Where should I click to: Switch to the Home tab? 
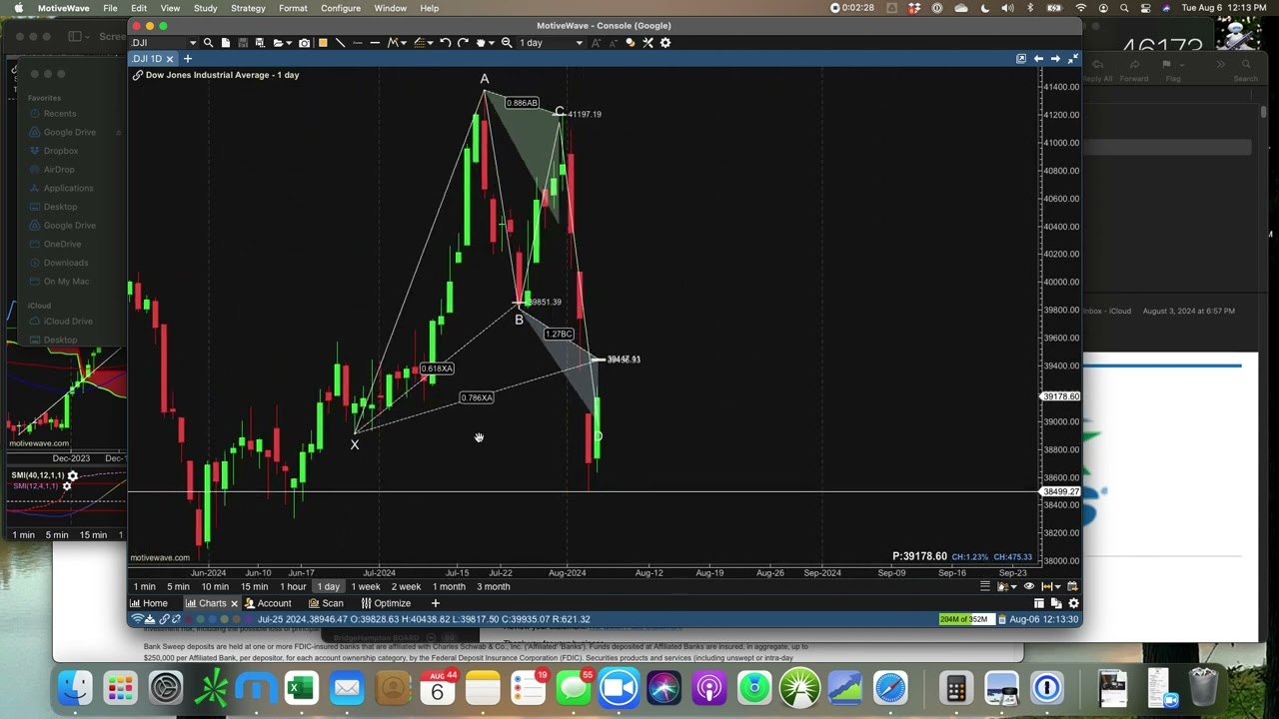point(148,603)
